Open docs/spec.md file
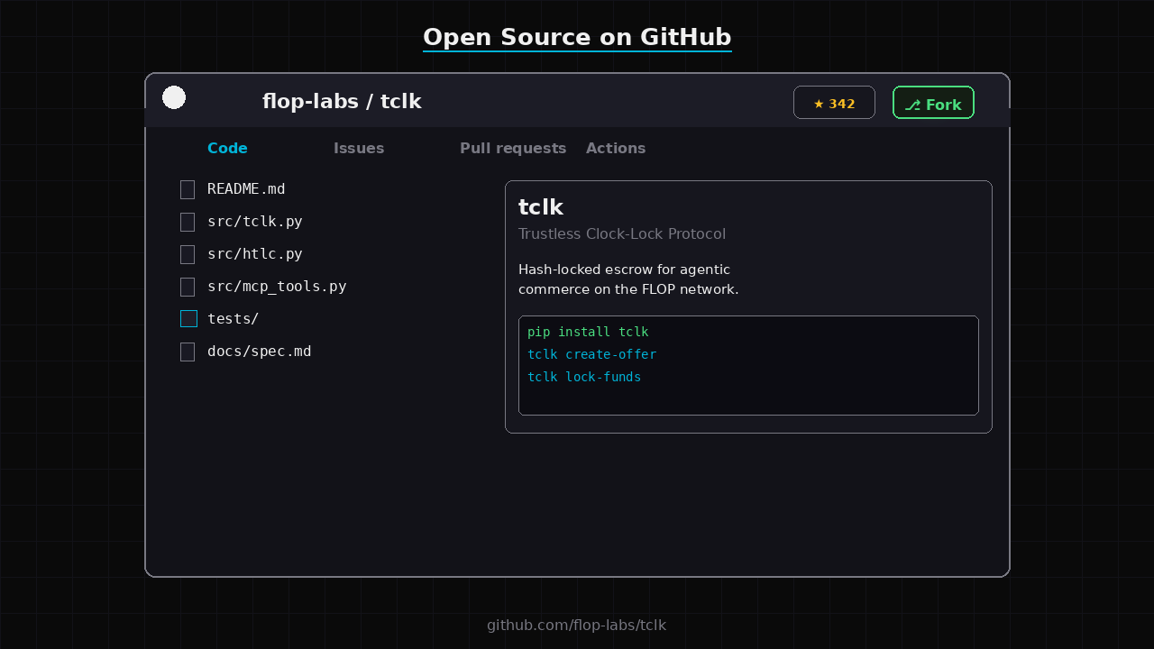The image size is (1154, 649). pos(260,352)
